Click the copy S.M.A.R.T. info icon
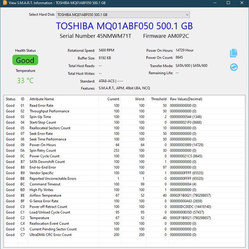The width and height of the screenshot is (249, 249). [x=234, y=53]
